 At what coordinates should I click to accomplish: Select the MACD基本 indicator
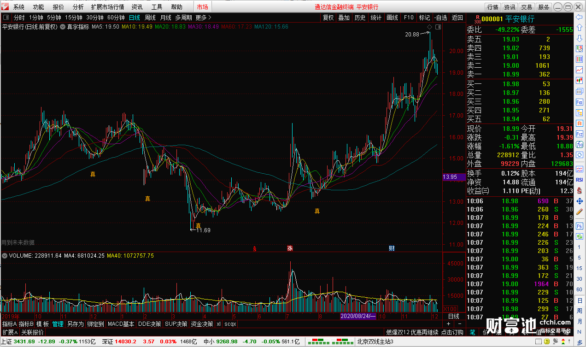click(121, 324)
